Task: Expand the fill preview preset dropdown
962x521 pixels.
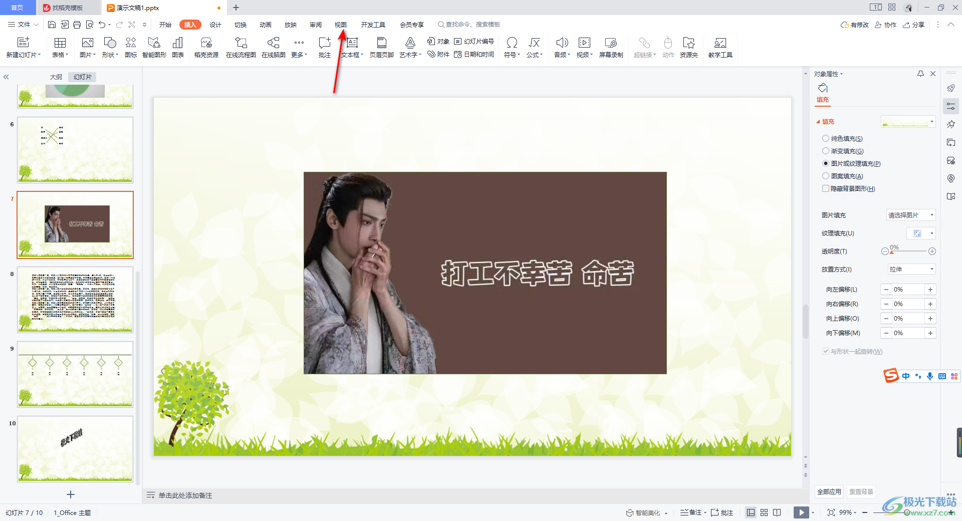Action: pos(931,122)
